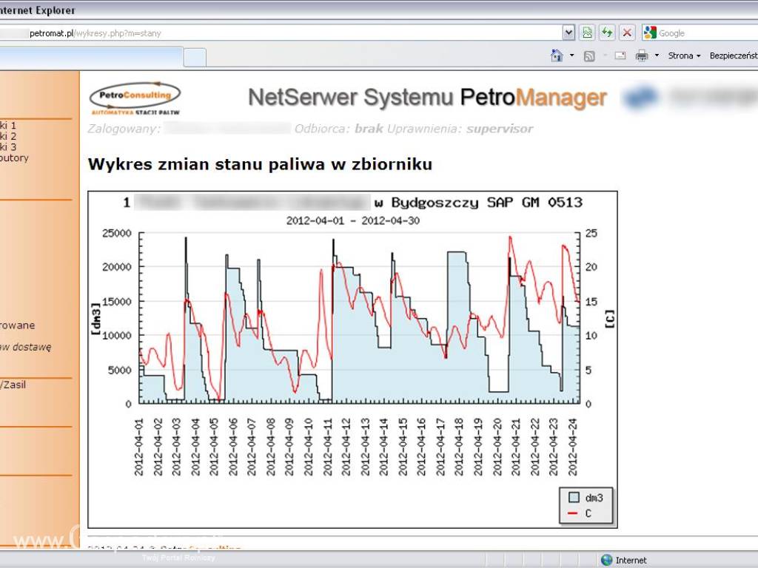Screen dimensions: 758x568
Task: Click sidebar link ending in 'ki 2'
Action: 8,136
